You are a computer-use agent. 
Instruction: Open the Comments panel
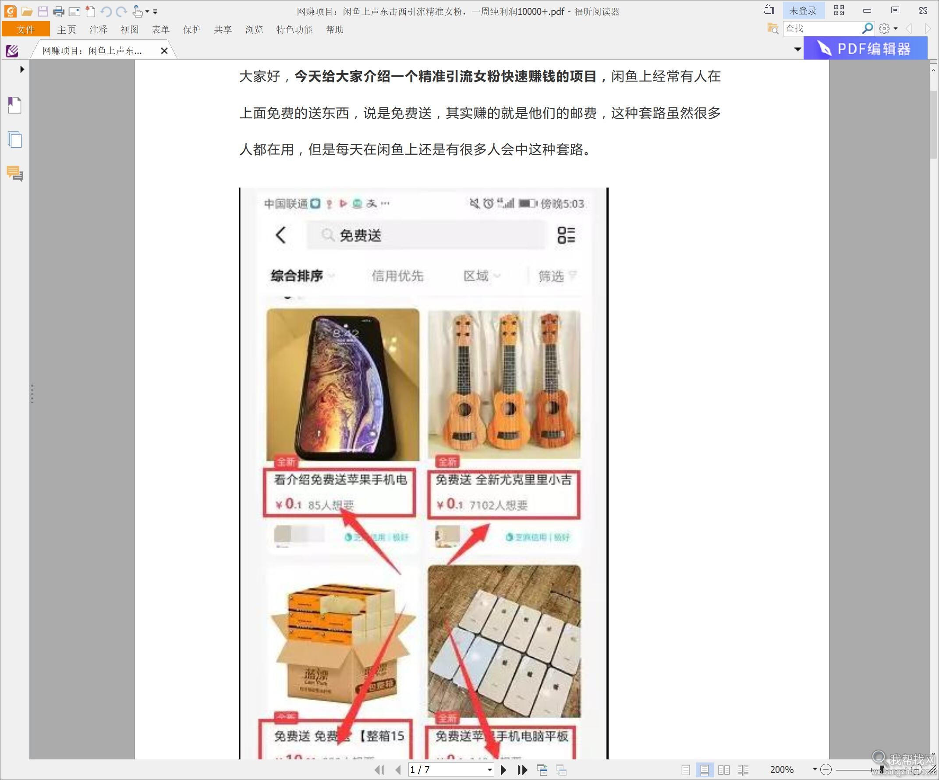(x=15, y=174)
